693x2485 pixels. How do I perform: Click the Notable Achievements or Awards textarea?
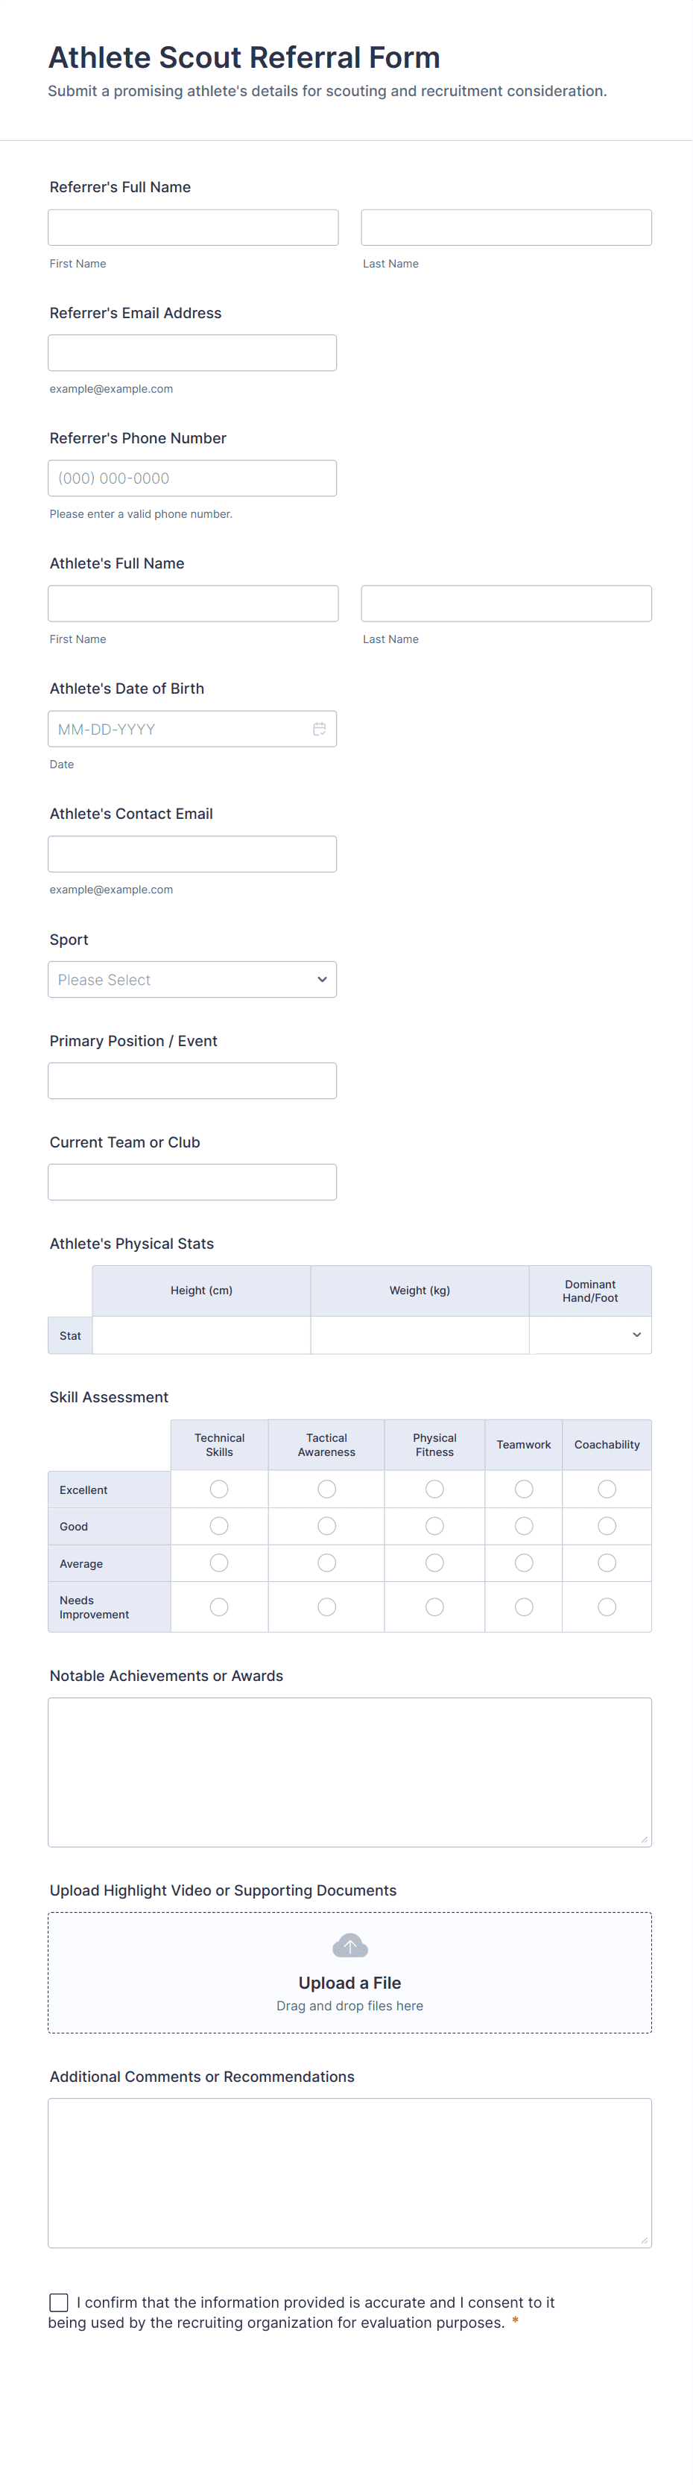(349, 1772)
